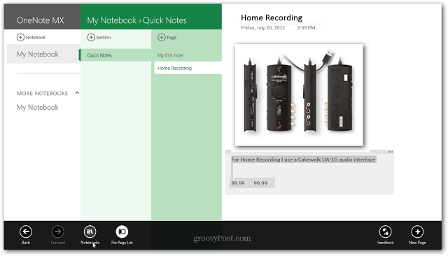Add a new Notebook with plus icon
The width and height of the screenshot is (448, 256).
(x=20, y=37)
